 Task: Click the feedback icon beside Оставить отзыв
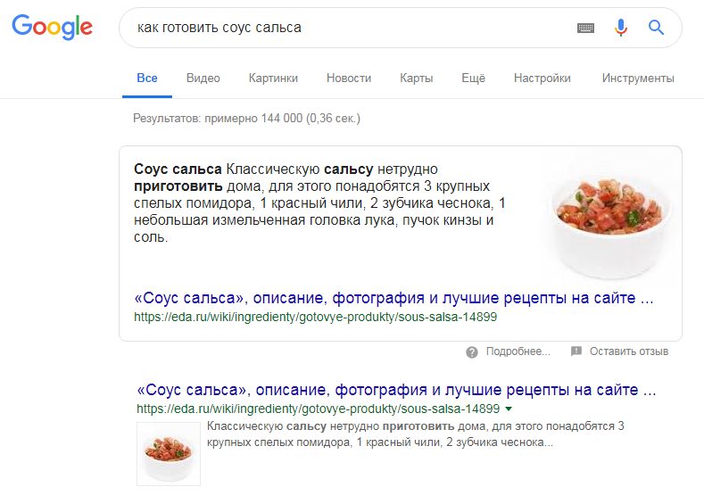(x=576, y=351)
